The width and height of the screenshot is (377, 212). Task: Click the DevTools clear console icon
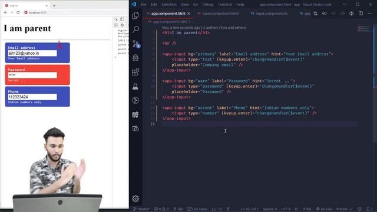click(x=122, y=25)
